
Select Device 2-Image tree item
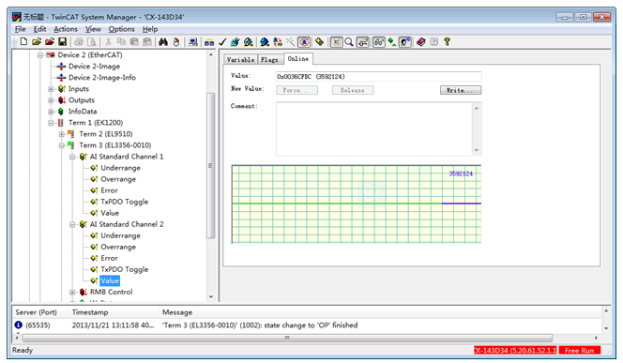[x=94, y=67]
